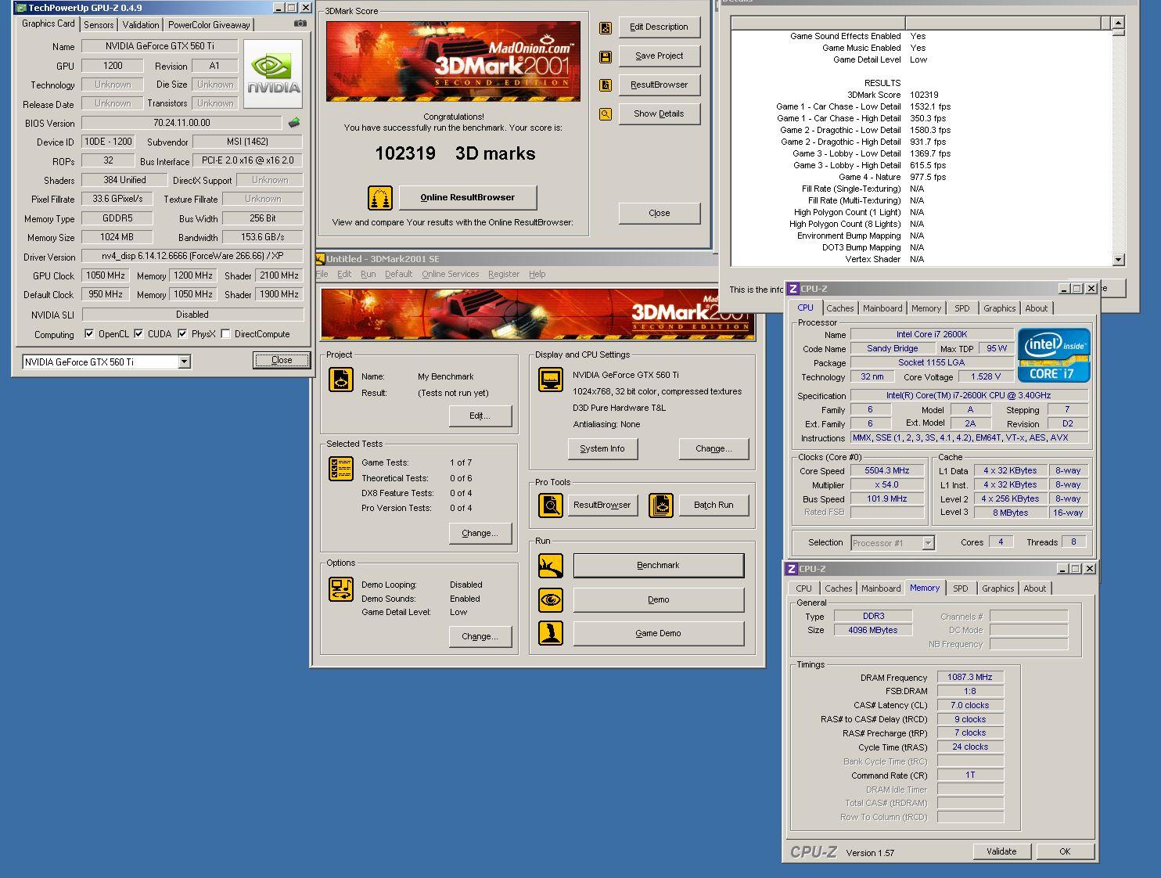Switch to Mainboard tab in upper CPU-Z
This screenshot has height=878, width=1161.
pos(882,308)
